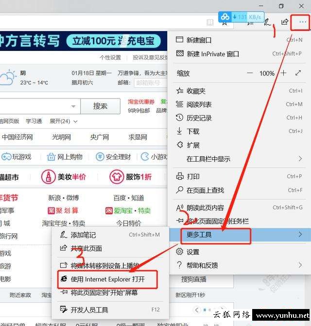Click the 玩游戏 gamepad icon
This screenshot has width=311, height=326.
point(6,157)
